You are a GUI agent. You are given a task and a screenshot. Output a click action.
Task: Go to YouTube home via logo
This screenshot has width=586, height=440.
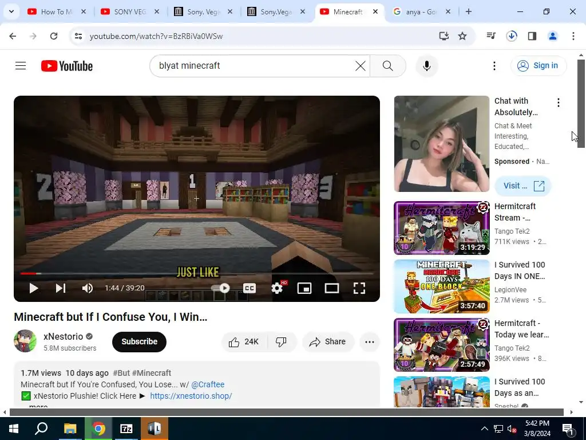[x=67, y=66]
